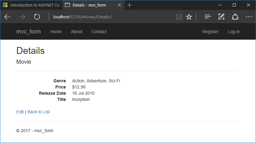Image resolution: width=256 pixels, height=143 pixels.
Task: Open the Hub lines icon
Action: 208,17
